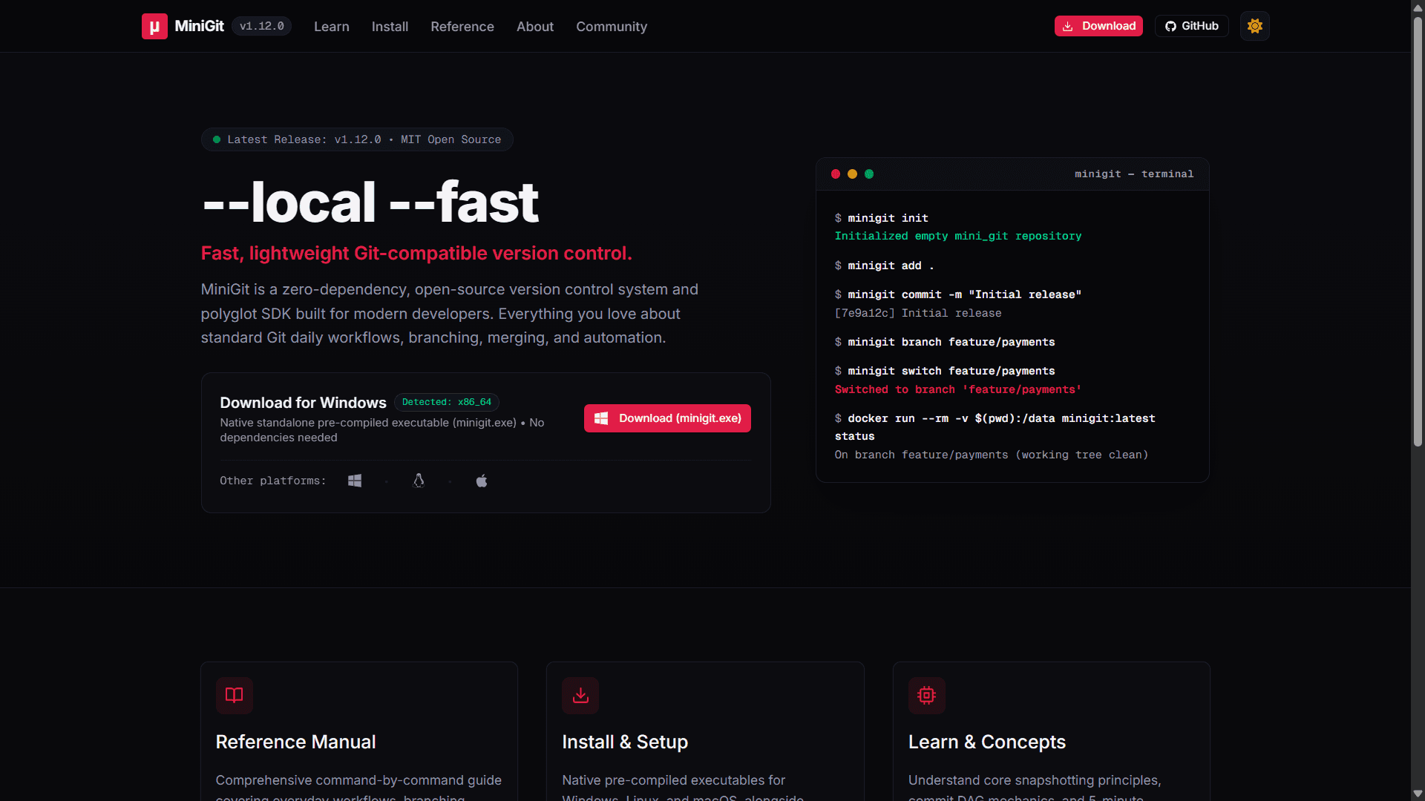Click the Install & Setup download icon

(580, 695)
